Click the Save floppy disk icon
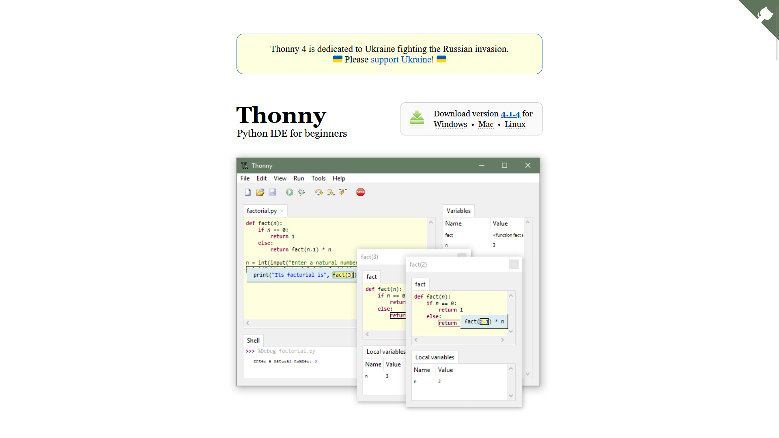The width and height of the screenshot is (779, 438). click(x=272, y=192)
